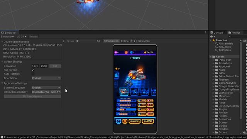Tap the blue back button in game
The image size is (247, 139).
pos(118,121)
